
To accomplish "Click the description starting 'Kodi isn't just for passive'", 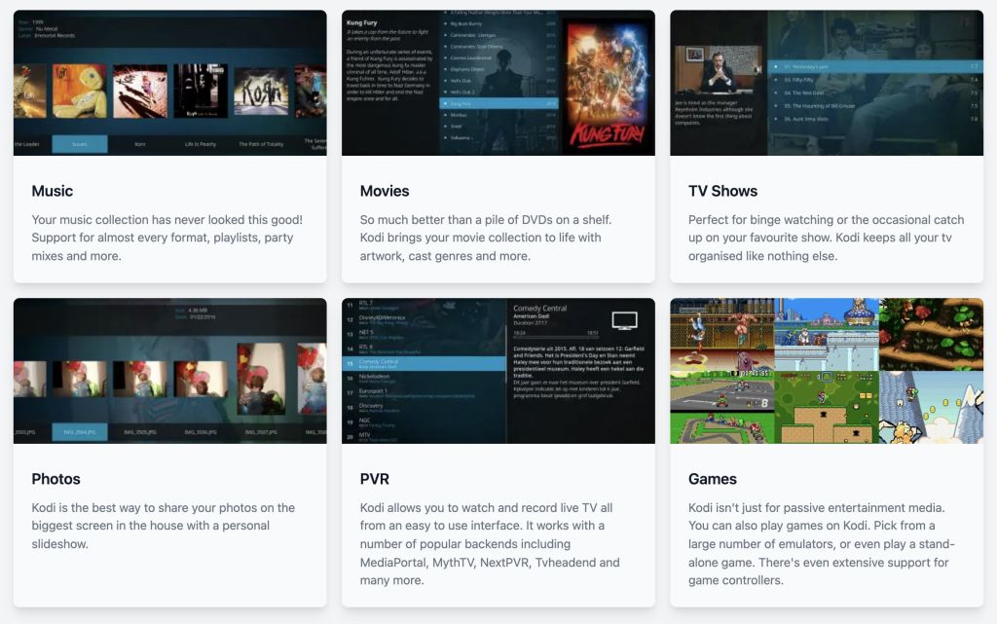I will [822, 544].
